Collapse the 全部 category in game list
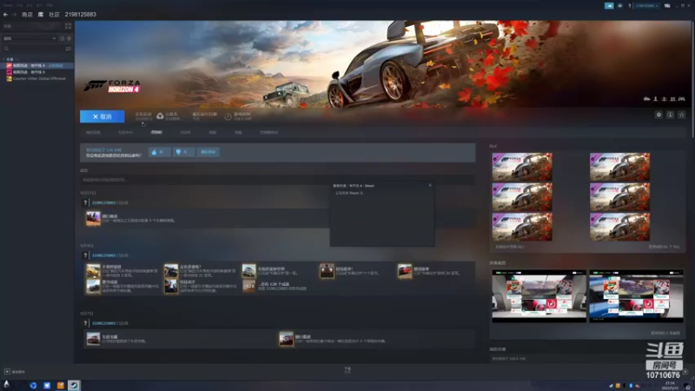The image size is (695, 391). pyautogui.click(x=4, y=59)
